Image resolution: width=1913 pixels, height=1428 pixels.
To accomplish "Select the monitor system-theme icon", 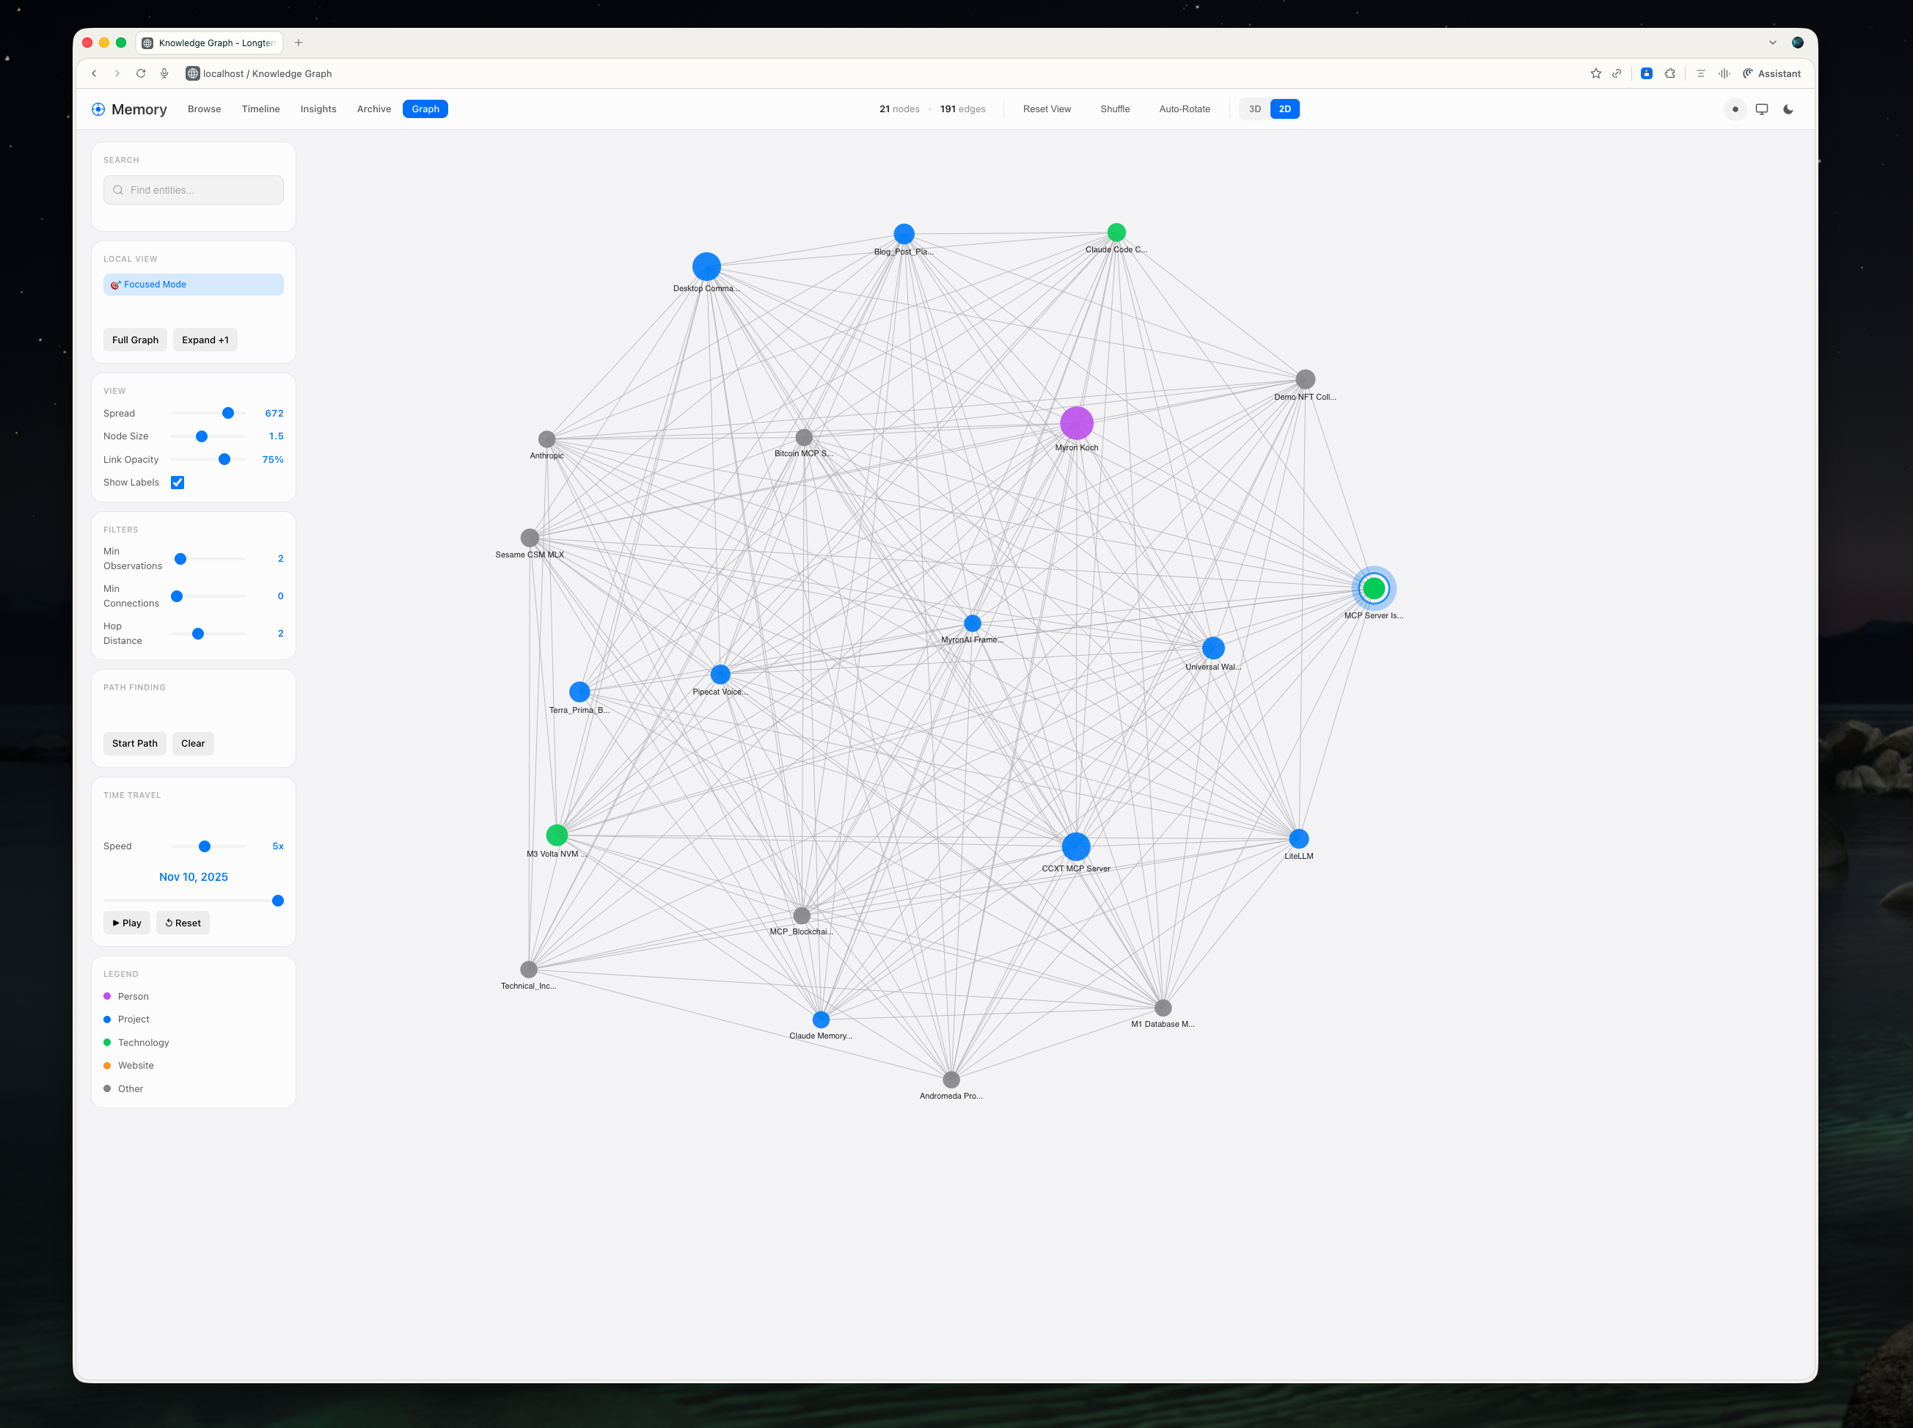I will click(x=1762, y=109).
